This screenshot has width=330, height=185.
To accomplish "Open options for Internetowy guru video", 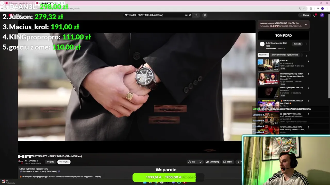I will pyautogui.click(x=308, y=74).
